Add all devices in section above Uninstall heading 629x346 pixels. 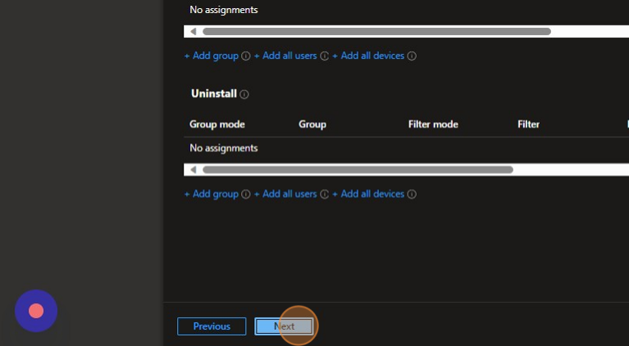tap(369, 56)
